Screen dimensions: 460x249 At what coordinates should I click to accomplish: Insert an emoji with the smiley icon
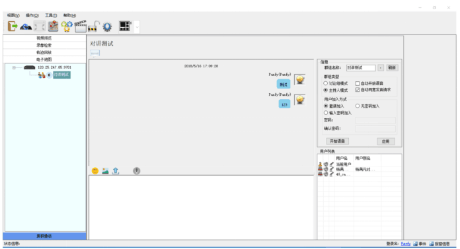point(95,170)
